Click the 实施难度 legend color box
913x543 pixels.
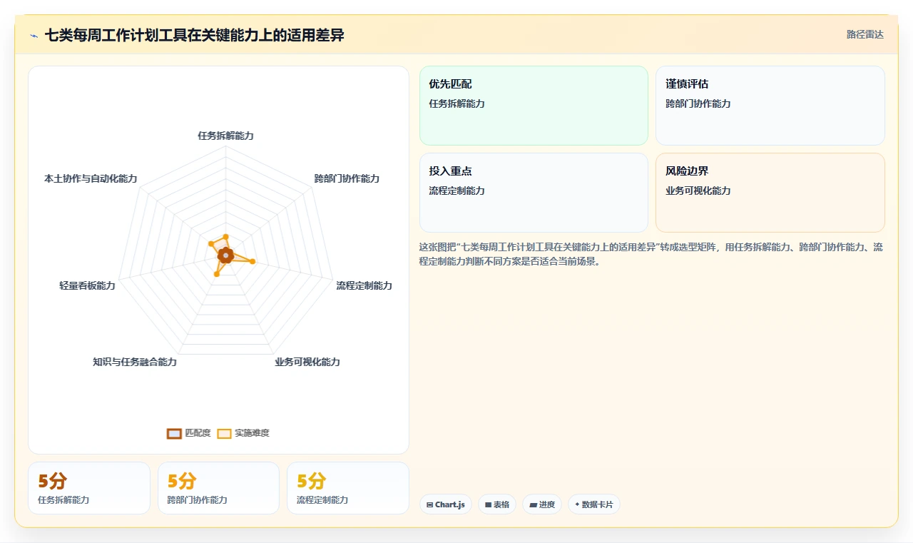tap(224, 433)
